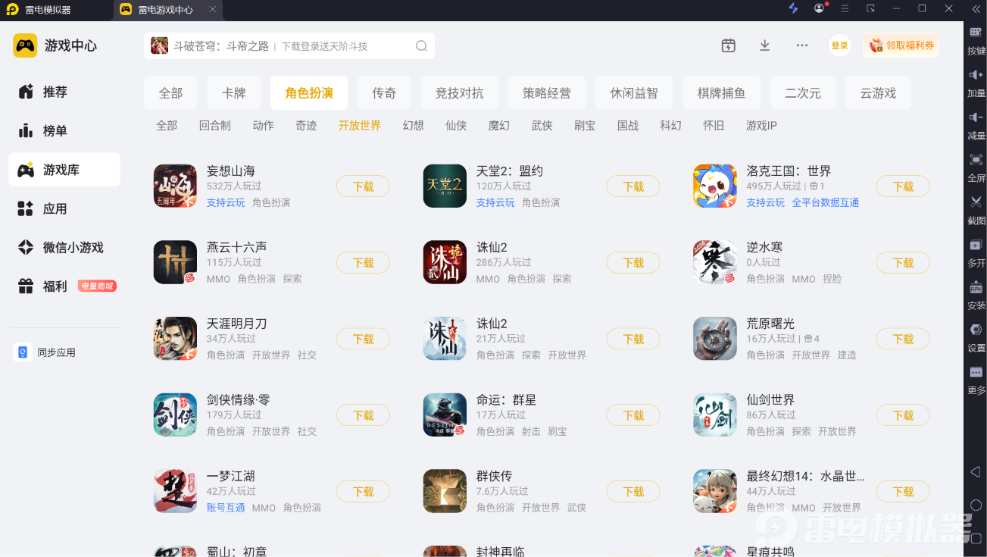The height and width of the screenshot is (557, 987).
Task: Filter by the 科幻 sub-category
Action: point(670,126)
